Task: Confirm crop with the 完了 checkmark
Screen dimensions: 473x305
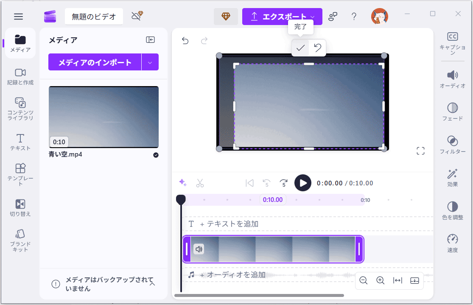Action: pos(300,48)
